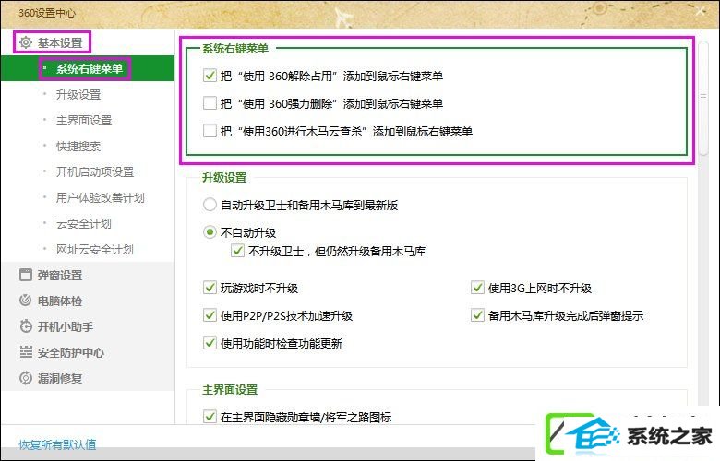Enable 使用360进行木马云查杀 right-click menu option
720x461 pixels.
point(210,131)
